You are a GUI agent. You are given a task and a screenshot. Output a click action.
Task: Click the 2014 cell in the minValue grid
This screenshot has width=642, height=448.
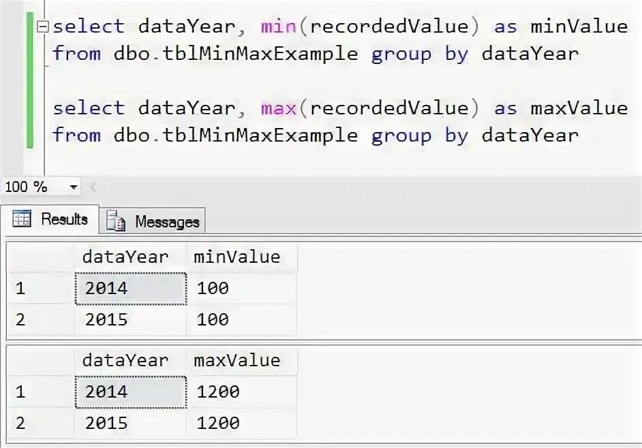coord(129,289)
